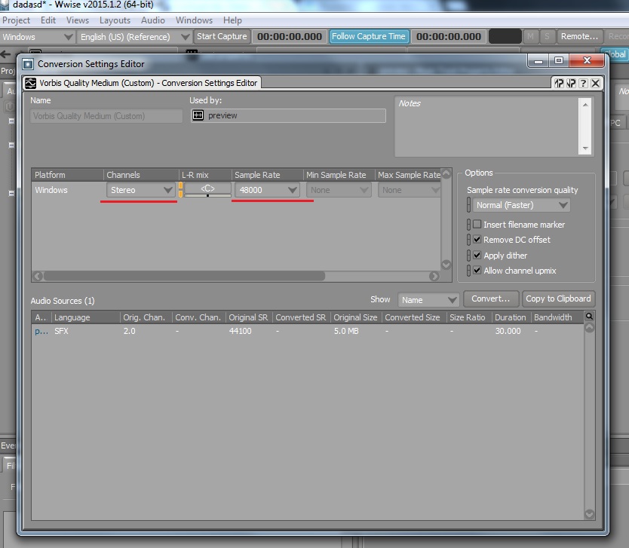Click the Windows platform row
629x548 pixels.
pyautogui.click(x=236, y=190)
